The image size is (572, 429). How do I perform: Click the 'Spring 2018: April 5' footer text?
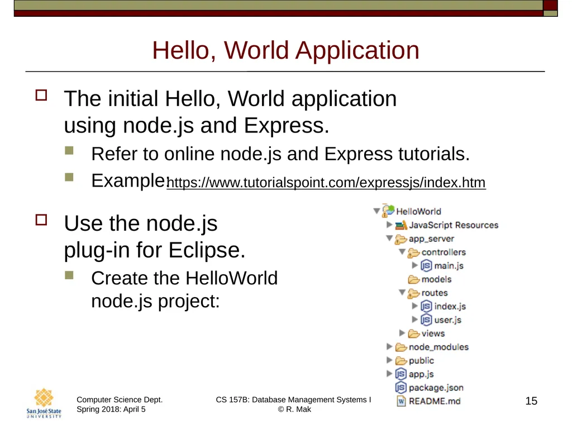click(x=111, y=409)
